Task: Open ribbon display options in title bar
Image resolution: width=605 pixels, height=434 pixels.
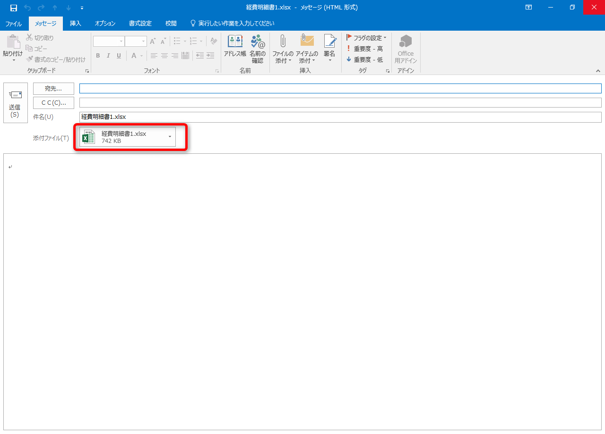Action: (528, 8)
